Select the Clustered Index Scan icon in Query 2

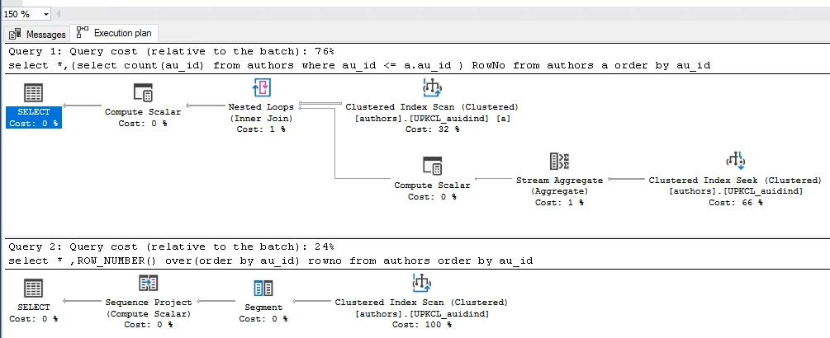(421, 283)
